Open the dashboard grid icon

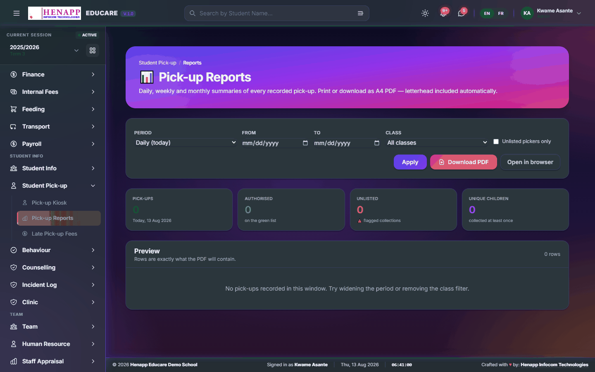[93, 50]
